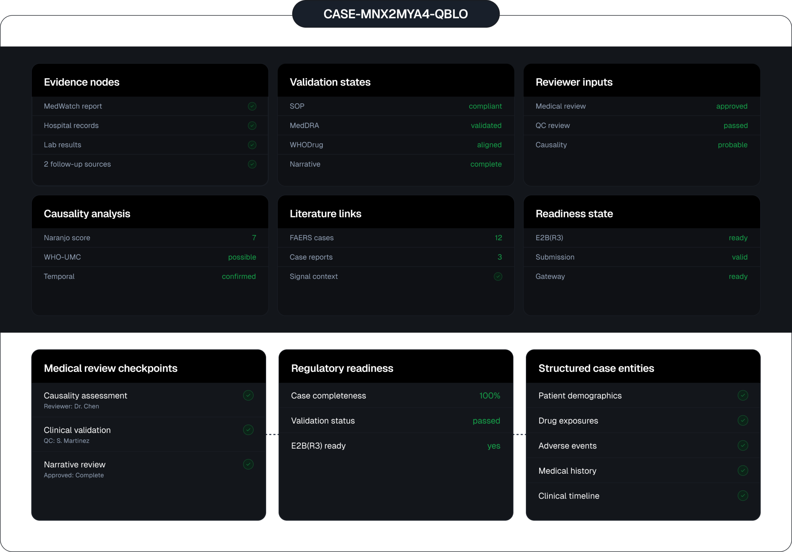792x552 pixels.
Task: Click the Submission 'valid' status
Action: pos(740,257)
